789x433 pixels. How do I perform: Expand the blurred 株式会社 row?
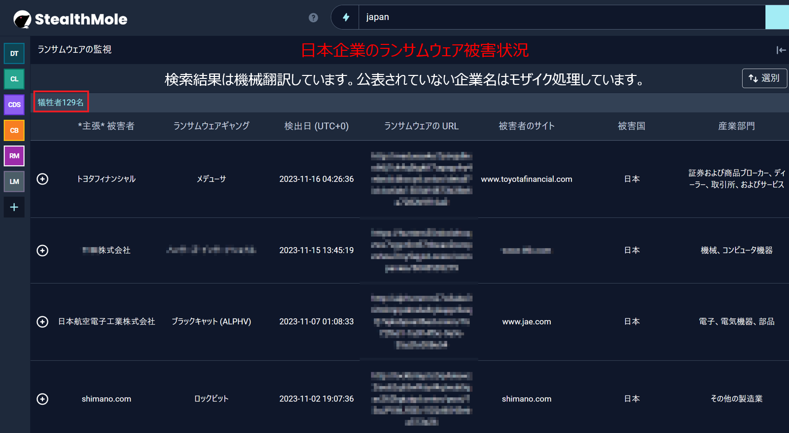(x=43, y=251)
